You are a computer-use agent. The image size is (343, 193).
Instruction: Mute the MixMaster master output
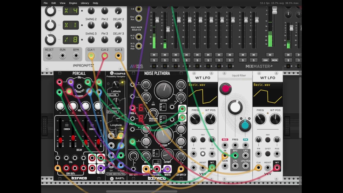tap(270, 55)
